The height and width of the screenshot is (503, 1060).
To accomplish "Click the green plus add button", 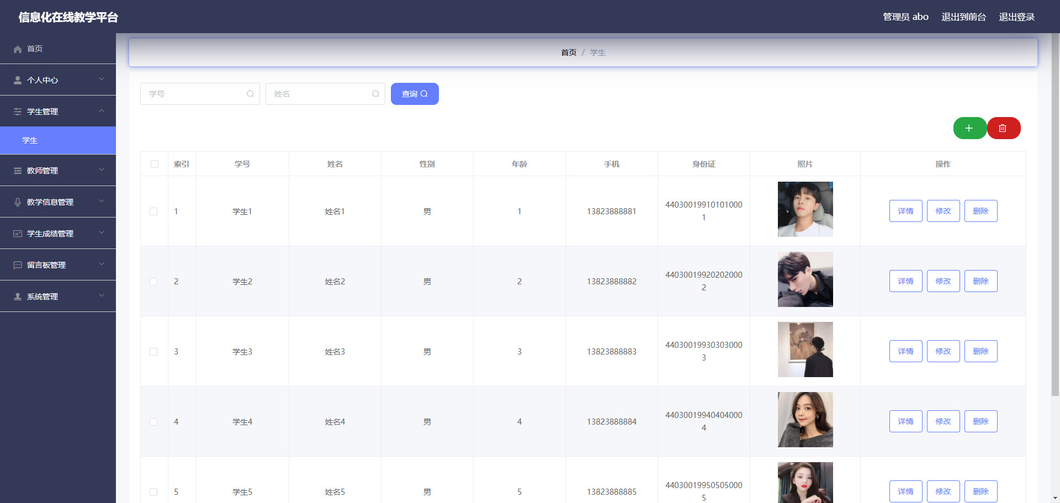I will coord(969,128).
